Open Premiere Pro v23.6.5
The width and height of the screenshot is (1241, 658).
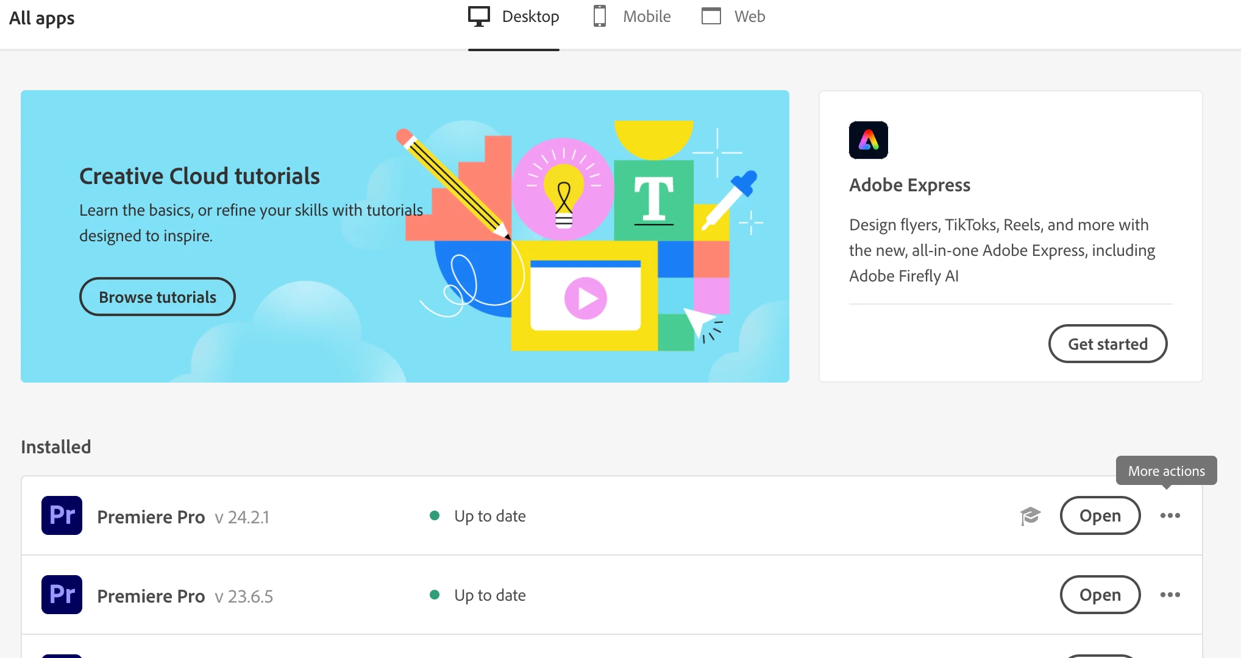pos(1100,595)
